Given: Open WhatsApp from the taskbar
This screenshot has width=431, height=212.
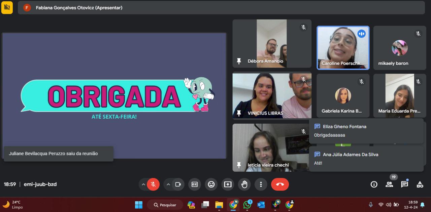Looking at the screenshot, I should click(247, 205).
